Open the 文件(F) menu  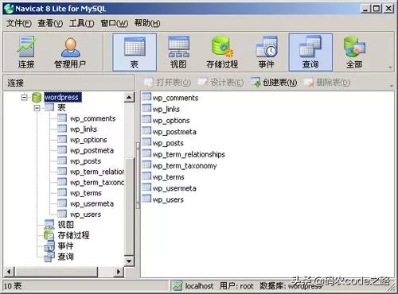(x=19, y=23)
